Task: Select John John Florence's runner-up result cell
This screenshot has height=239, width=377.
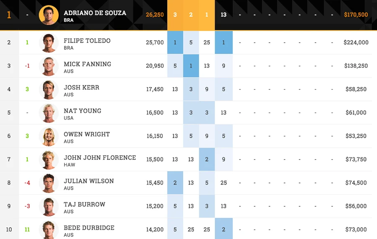Action: [207, 159]
